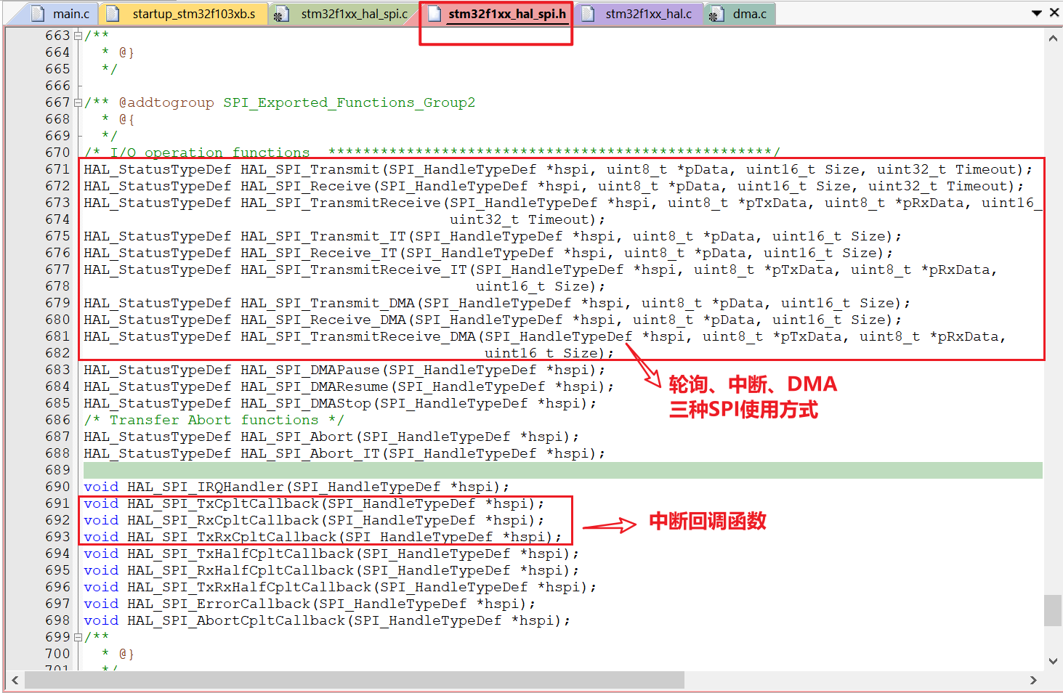Close the active editor tab with X
The image size is (1063, 693).
1054,12
